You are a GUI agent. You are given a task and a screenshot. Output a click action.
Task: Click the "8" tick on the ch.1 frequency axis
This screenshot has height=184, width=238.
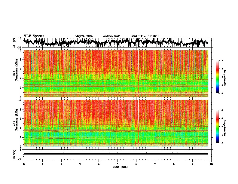21,60
